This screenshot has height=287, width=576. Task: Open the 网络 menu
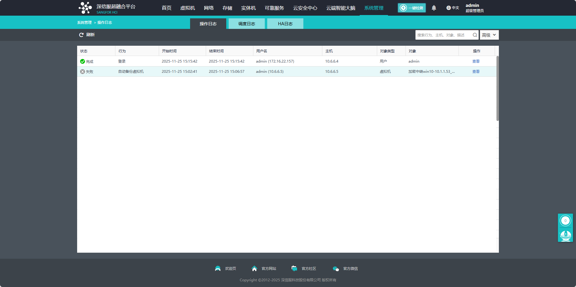(x=209, y=8)
